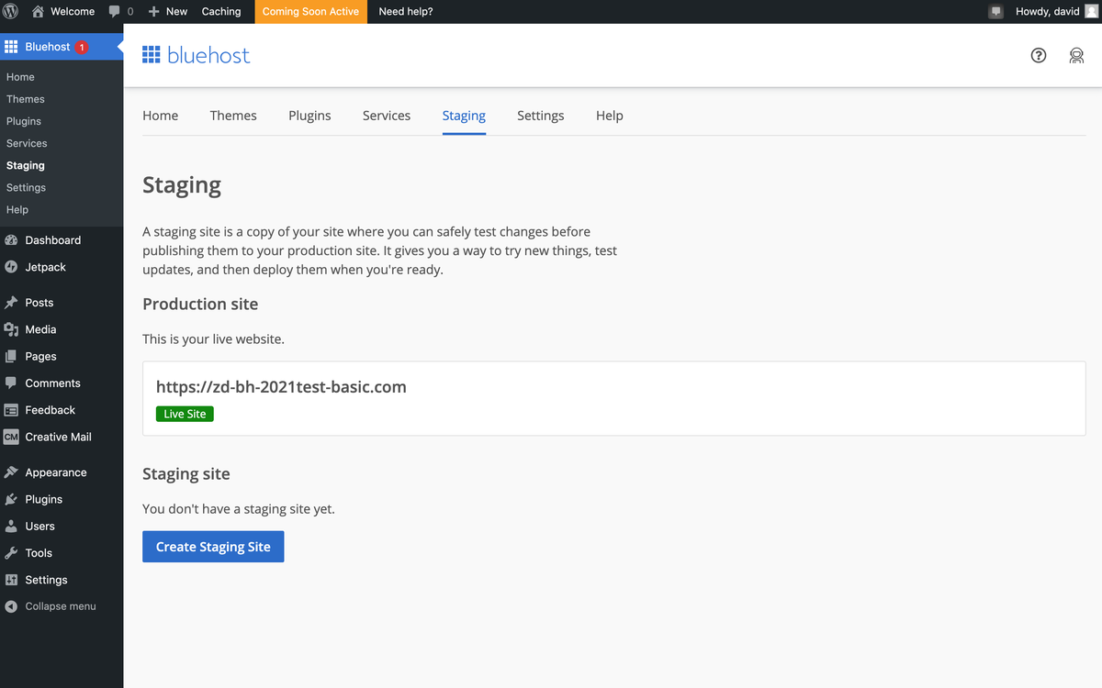The image size is (1102, 688).
Task: Click Howdy, david account menu
Action: [1056, 12]
